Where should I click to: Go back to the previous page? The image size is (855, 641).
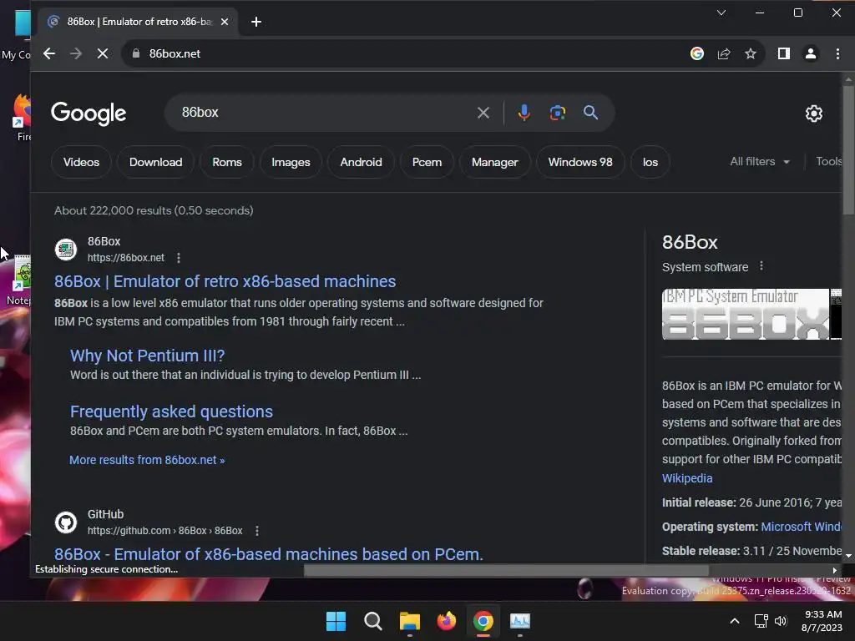click(x=49, y=53)
